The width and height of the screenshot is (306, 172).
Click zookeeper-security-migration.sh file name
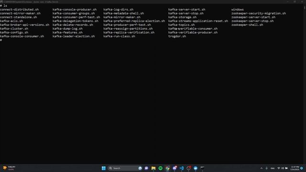[259, 13]
